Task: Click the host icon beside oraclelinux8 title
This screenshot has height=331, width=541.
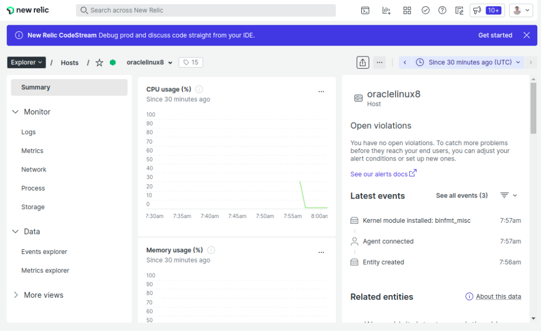Action: 359,98
